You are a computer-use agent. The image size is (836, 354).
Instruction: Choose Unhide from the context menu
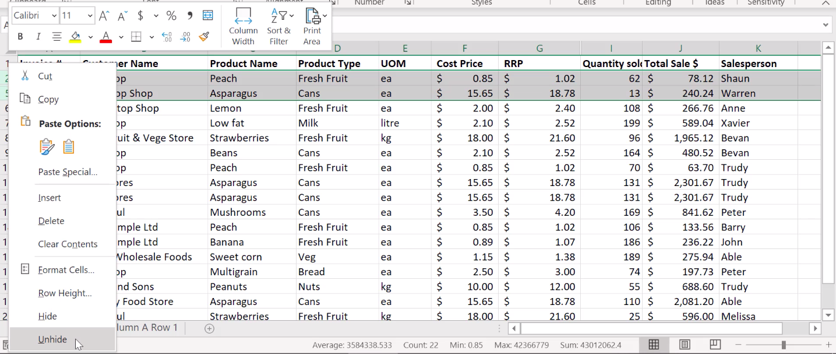(x=52, y=339)
